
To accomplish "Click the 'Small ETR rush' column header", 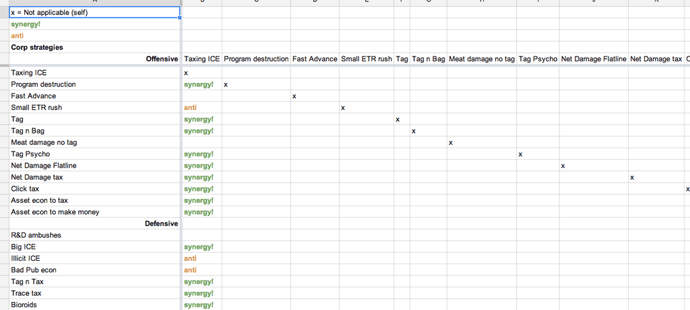I will [x=367, y=59].
